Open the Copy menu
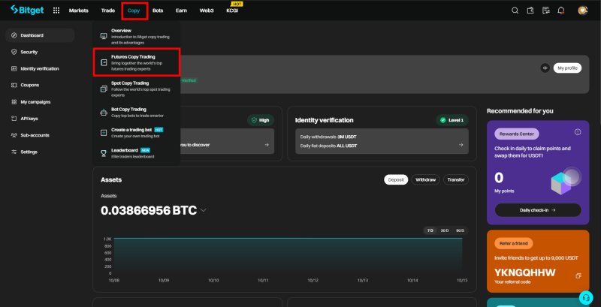Viewport: 601px width, 307px height. click(x=134, y=11)
